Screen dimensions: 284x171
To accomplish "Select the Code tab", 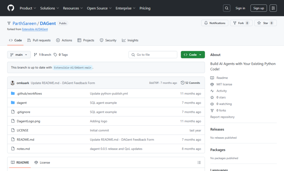I will pyautogui.click(x=16, y=40).
